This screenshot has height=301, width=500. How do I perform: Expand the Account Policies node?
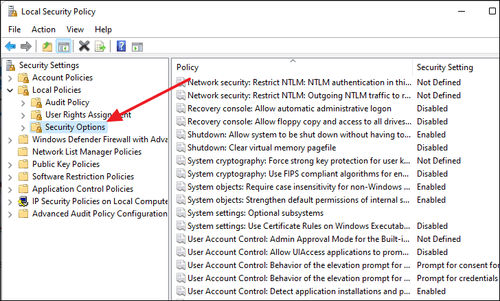click(10, 78)
